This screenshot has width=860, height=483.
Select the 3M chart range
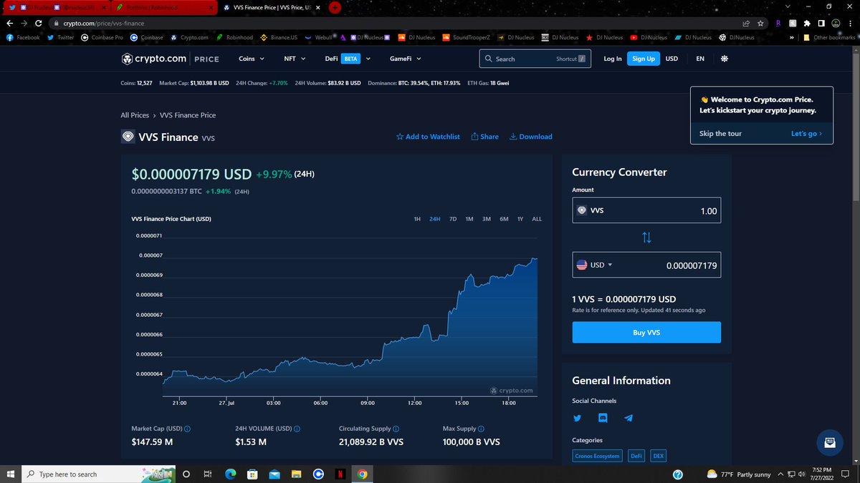(x=487, y=219)
